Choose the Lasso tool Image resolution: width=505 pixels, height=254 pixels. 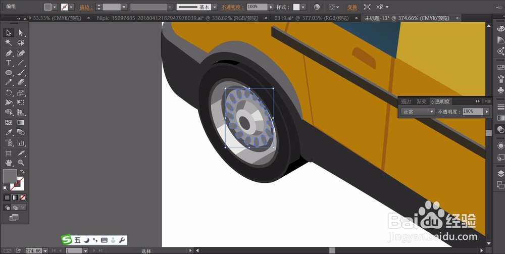coord(21,42)
